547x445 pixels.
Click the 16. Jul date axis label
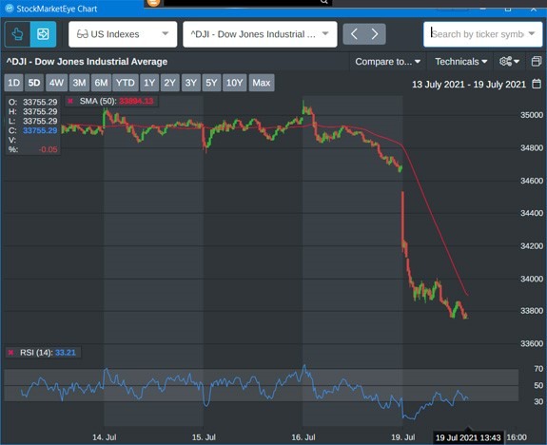click(303, 437)
